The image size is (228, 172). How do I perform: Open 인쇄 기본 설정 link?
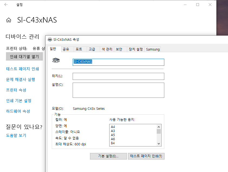(19, 101)
